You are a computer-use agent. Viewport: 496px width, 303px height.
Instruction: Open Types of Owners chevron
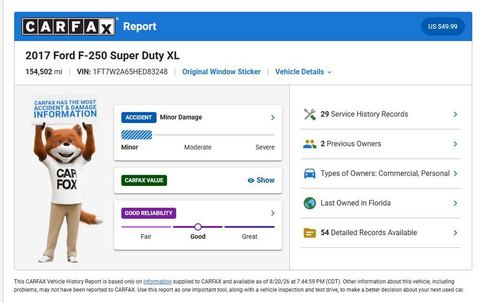click(455, 173)
